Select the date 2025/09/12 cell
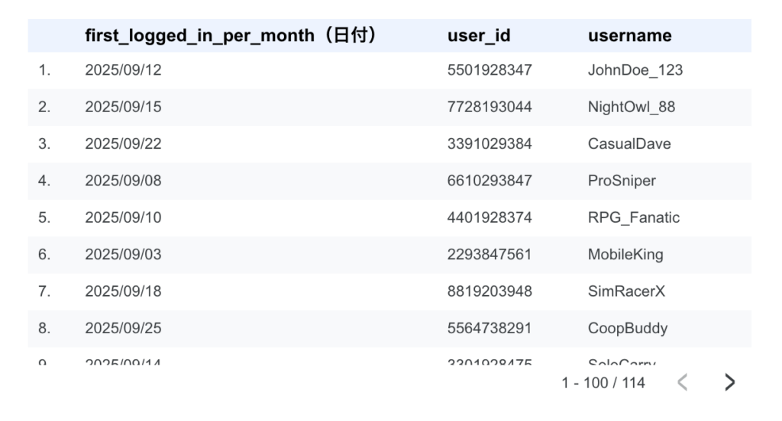Image resolution: width=782 pixels, height=421 pixels. click(x=123, y=71)
